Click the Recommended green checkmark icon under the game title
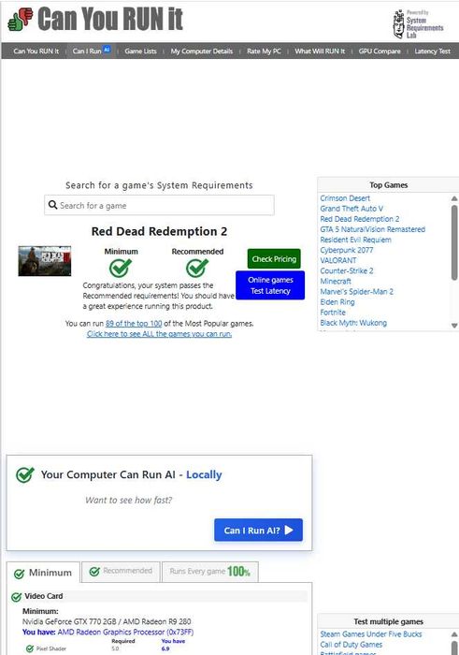The height and width of the screenshot is (655, 459). (197, 268)
